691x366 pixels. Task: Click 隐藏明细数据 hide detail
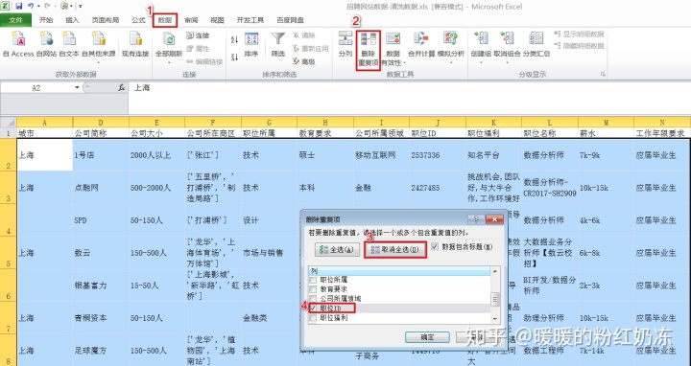pyautogui.click(x=579, y=46)
